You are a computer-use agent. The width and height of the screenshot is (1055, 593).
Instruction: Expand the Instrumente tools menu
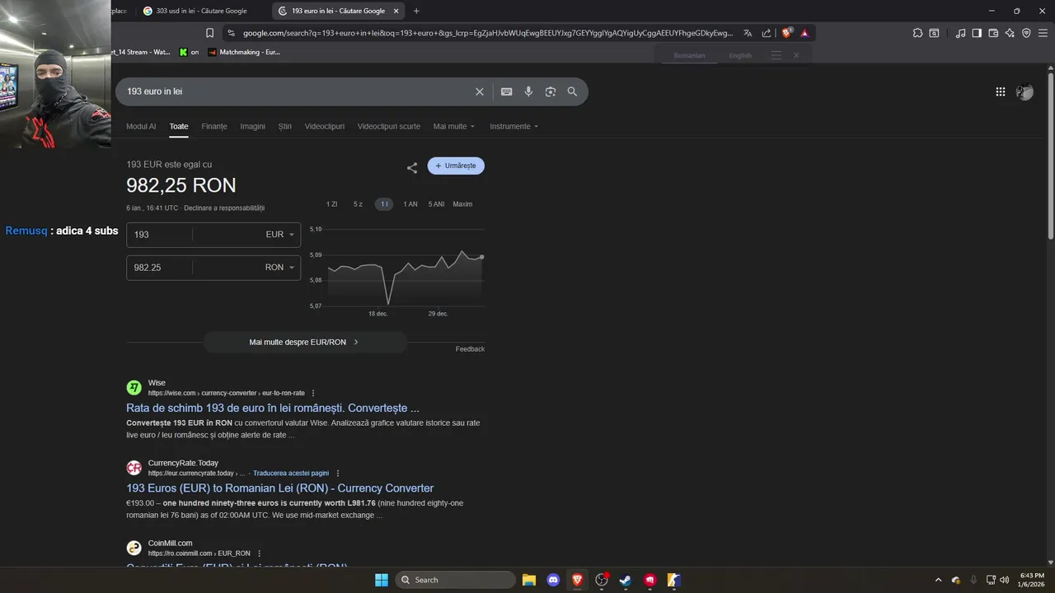[513, 126]
